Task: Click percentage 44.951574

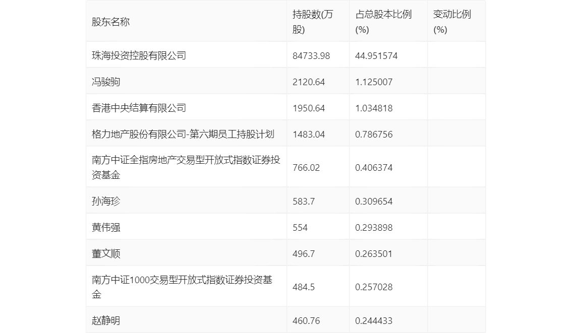Action: [x=376, y=56]
